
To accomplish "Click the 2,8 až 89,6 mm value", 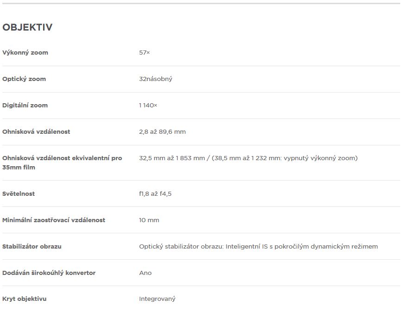I will [x=162, y=131].
